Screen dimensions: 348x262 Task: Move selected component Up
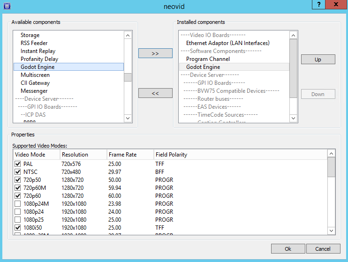coord(318,60)
